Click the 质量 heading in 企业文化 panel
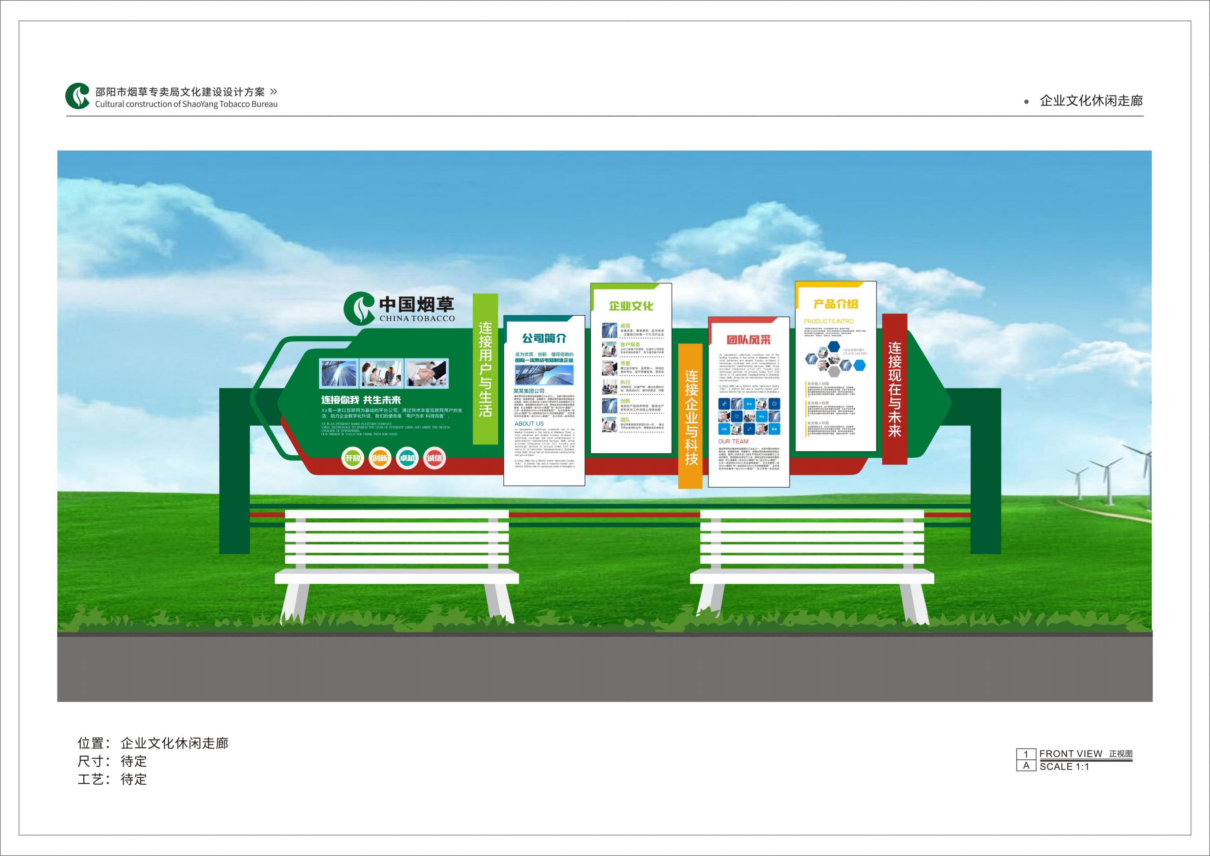Viewport: 1210px width, 856px height. coord(625,363)
